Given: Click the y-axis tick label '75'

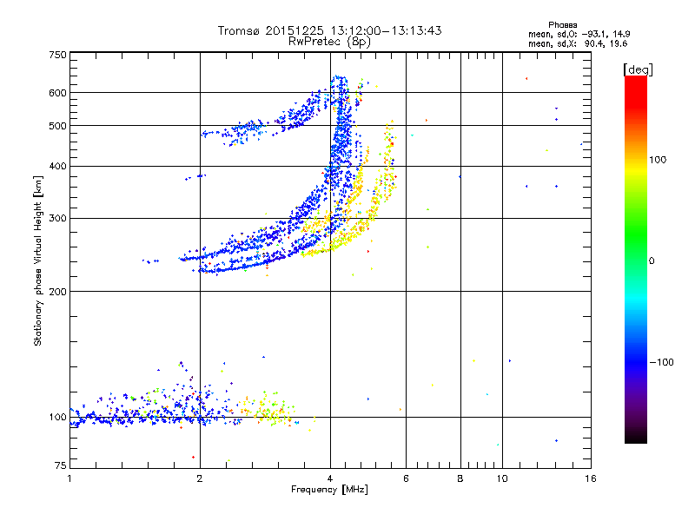Looking at the screenshot, I should (x=61, y=465).
